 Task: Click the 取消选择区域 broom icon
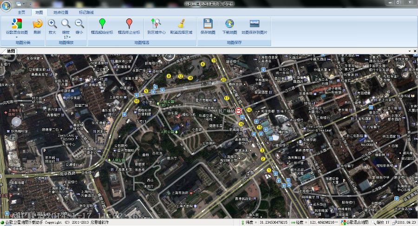[181, 24]
